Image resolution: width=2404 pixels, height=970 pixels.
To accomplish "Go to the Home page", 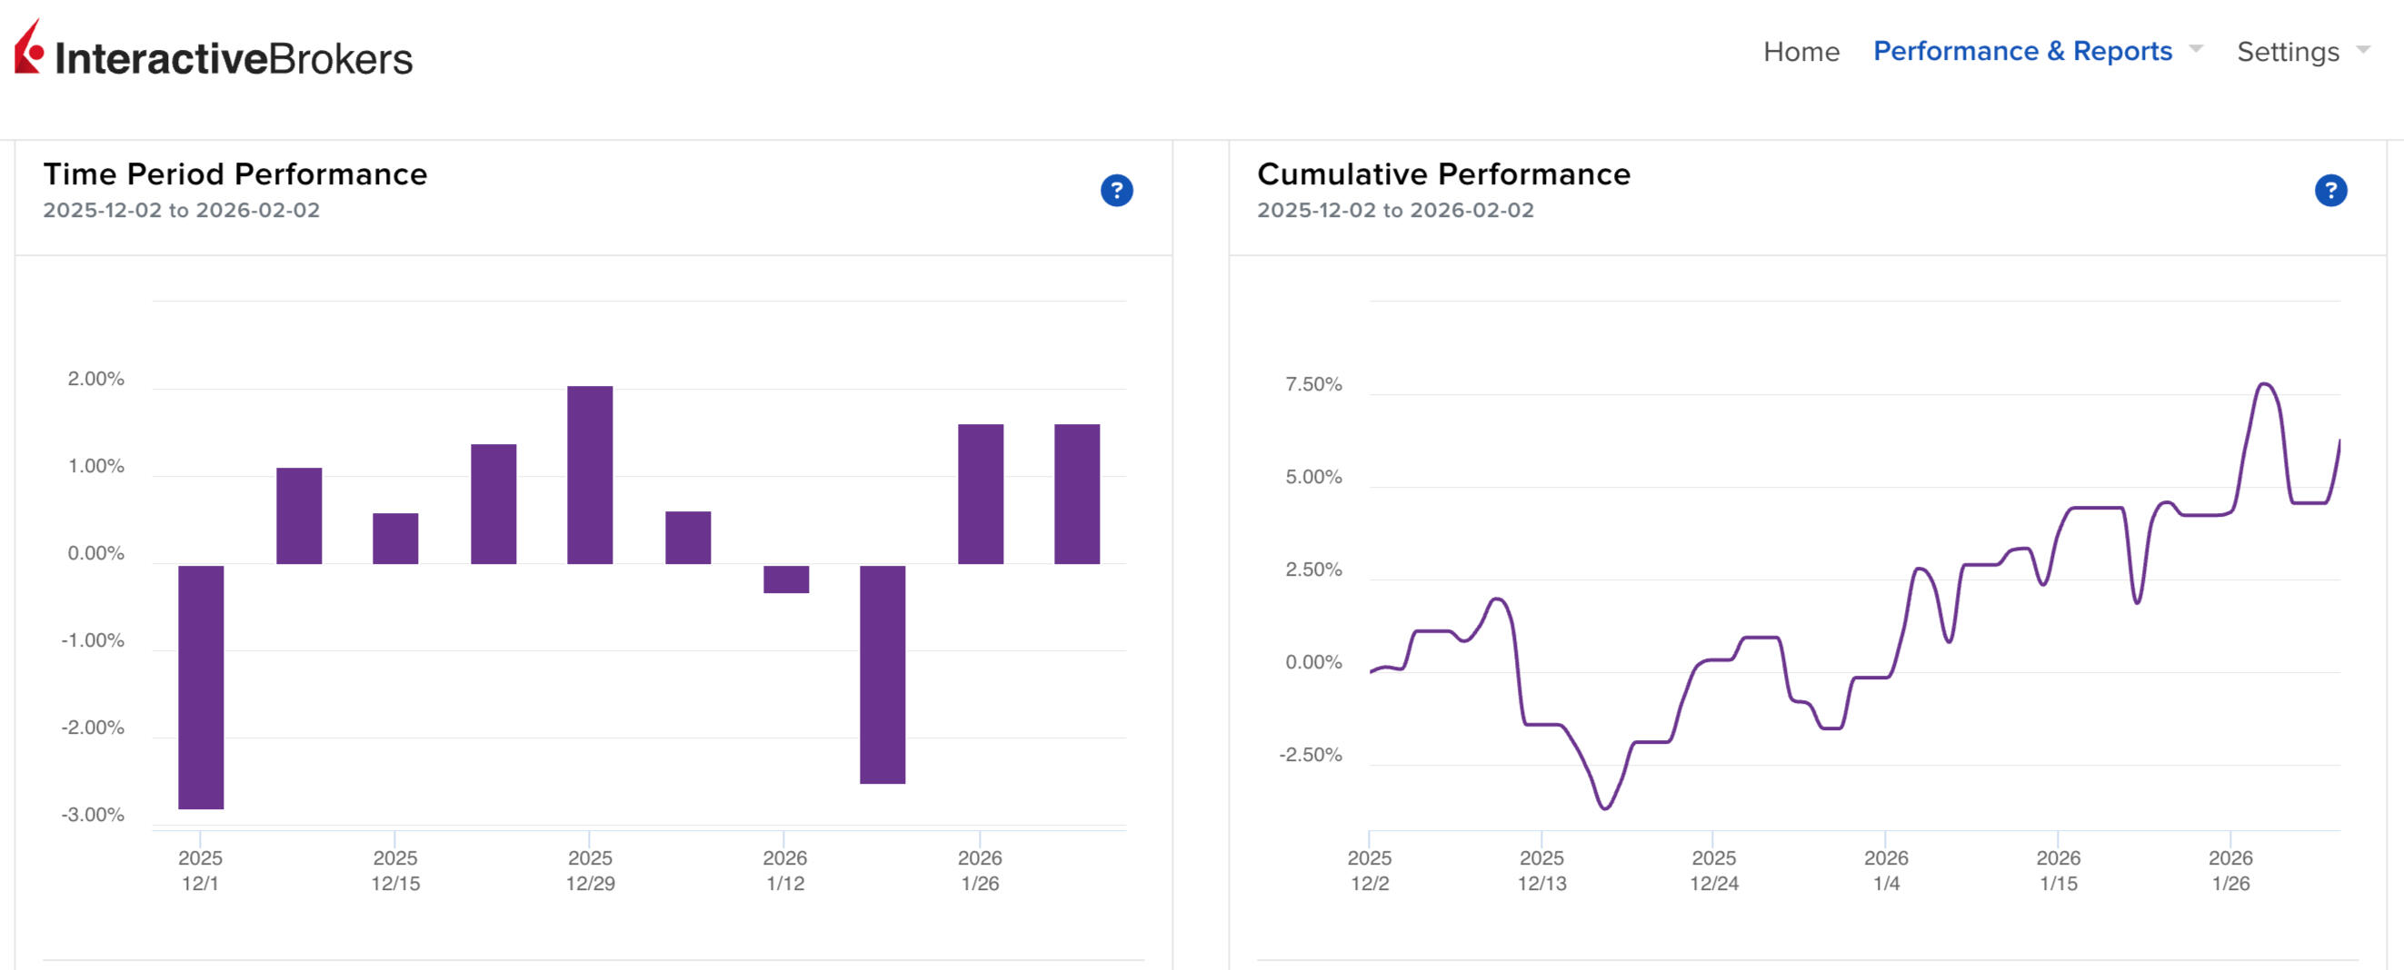I will (x=1801, y=53).
